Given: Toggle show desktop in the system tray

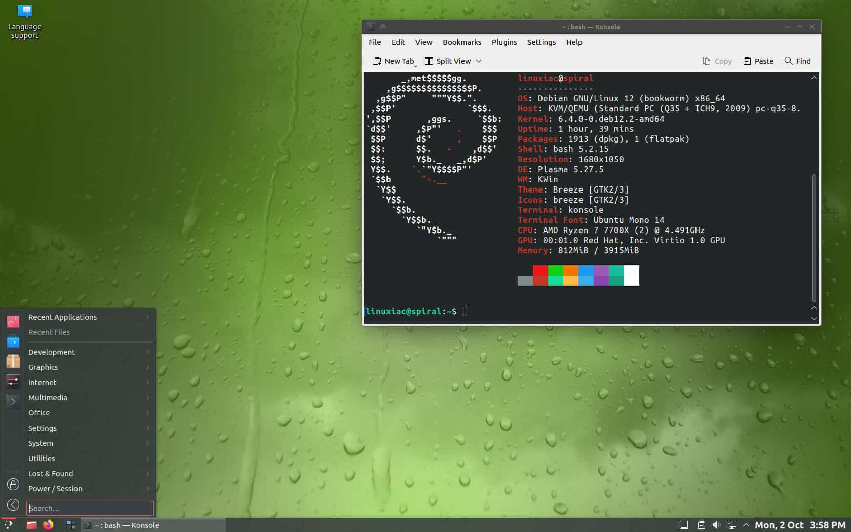Looking at the screenshot, I should coord(684,525).
